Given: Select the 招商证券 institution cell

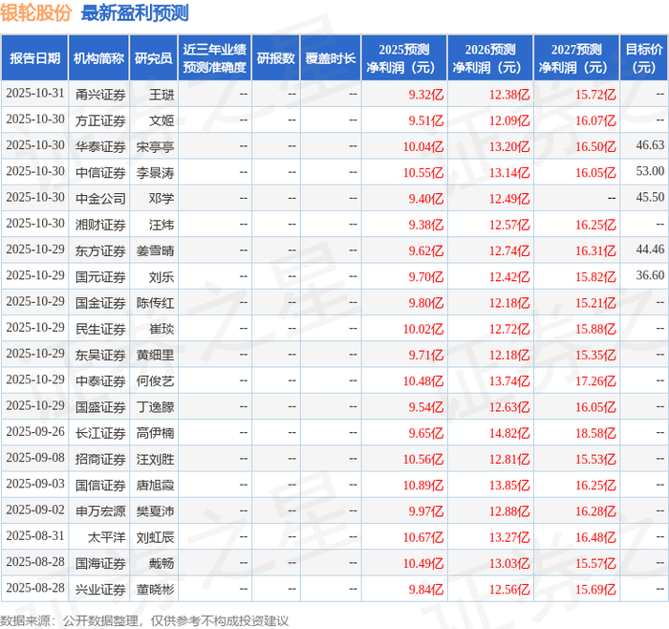Looking at the screenshot, I should (x=100, y=459).
